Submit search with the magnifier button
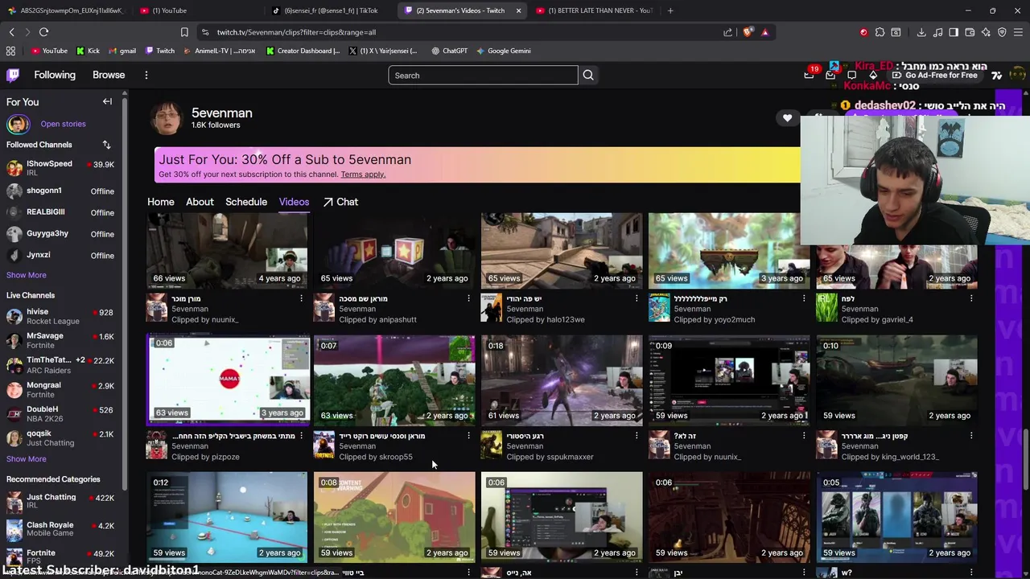Image resolution: width=1030 pixels, height=579 pixels. [588, 75]
